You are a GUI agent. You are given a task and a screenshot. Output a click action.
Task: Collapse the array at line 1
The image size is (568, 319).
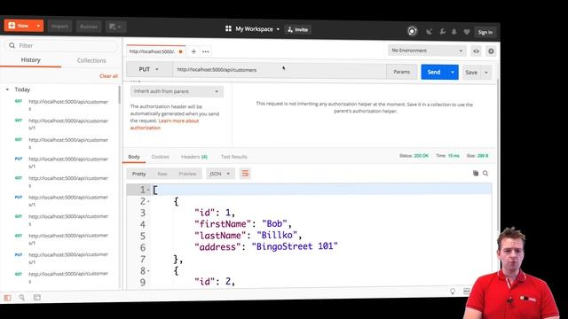coord(148,190)
